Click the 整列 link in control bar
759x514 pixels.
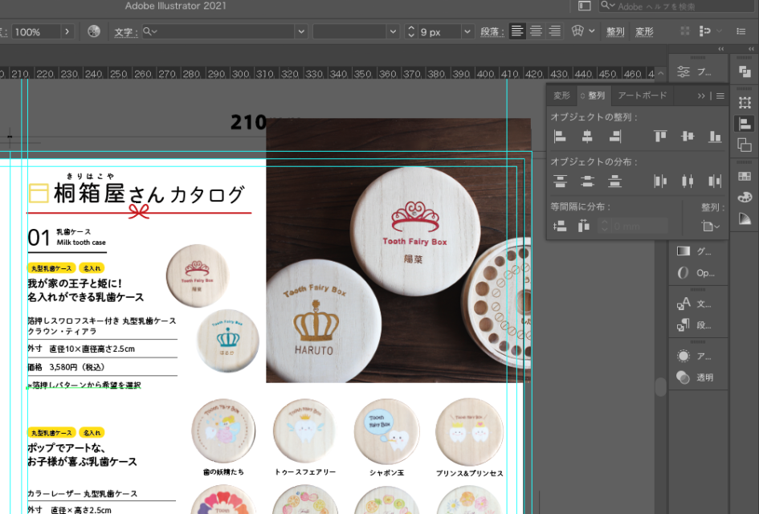(614, 32)
